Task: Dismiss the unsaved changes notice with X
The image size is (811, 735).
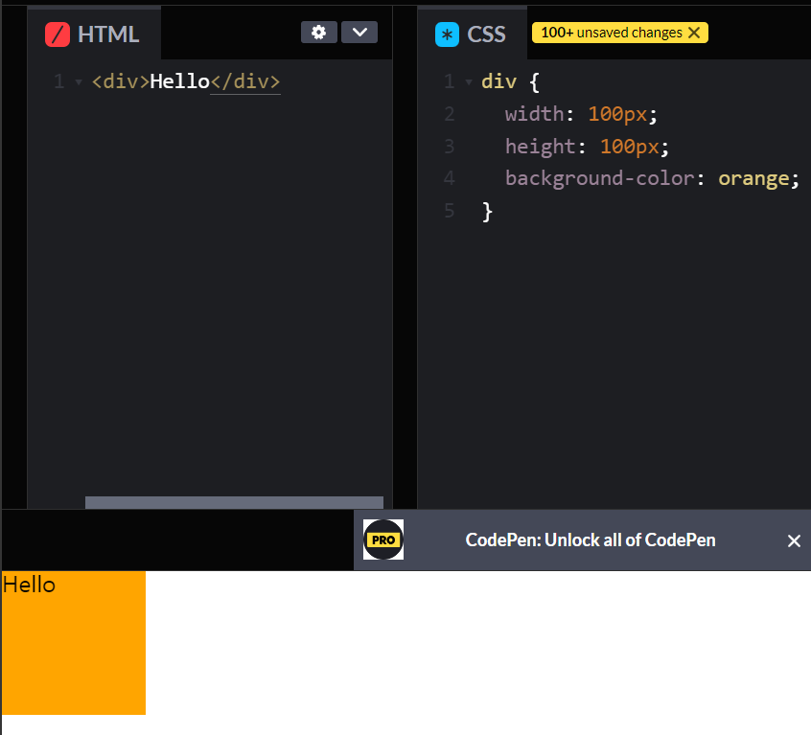Action: 694,33
